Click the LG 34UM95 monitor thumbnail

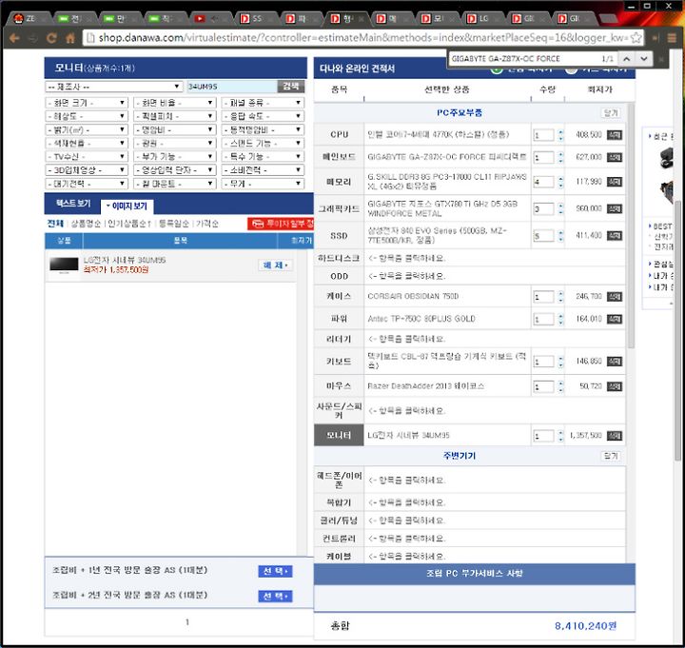point(64,265)
